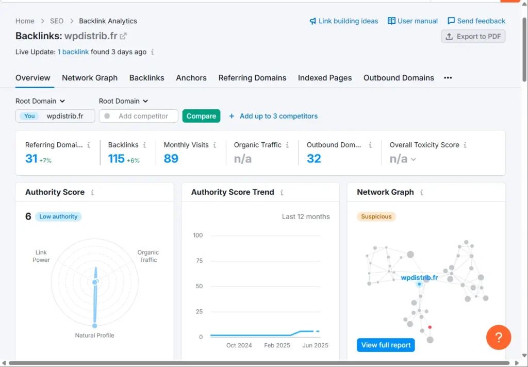
Task: Expand the first Root Domain dropdown
Action: point(40,101)
